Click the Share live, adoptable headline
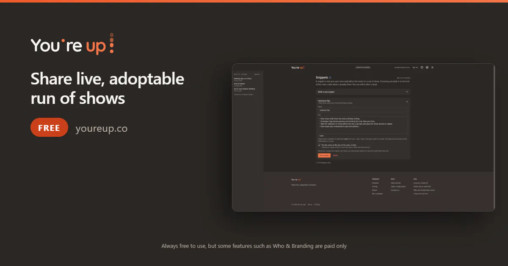Screen dimensions: 508x266 pos(108,89)
